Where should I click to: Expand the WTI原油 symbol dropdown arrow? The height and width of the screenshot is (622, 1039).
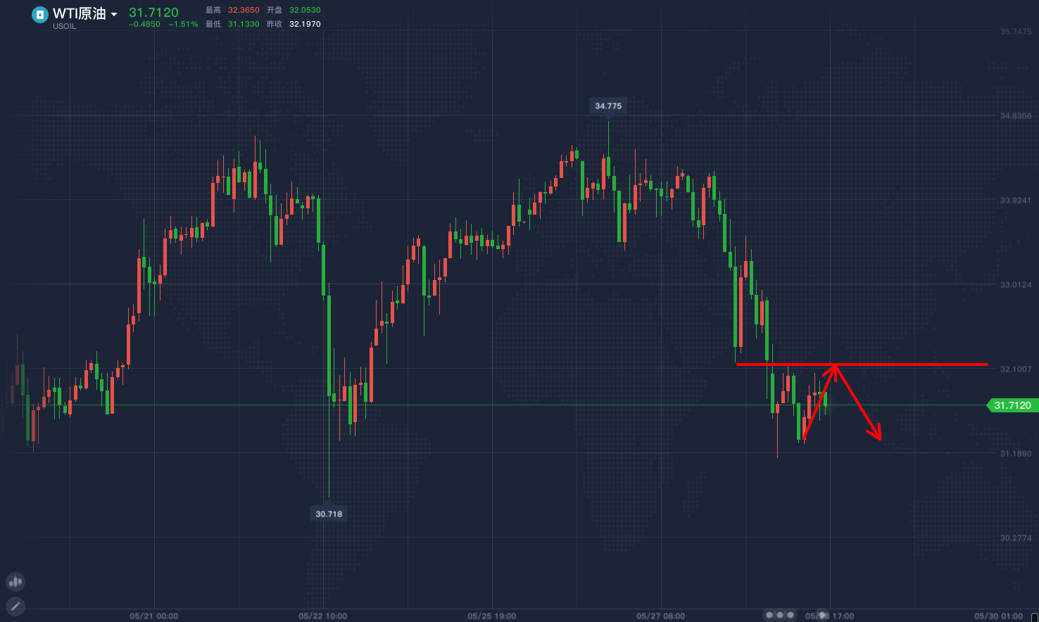point(114,15)
